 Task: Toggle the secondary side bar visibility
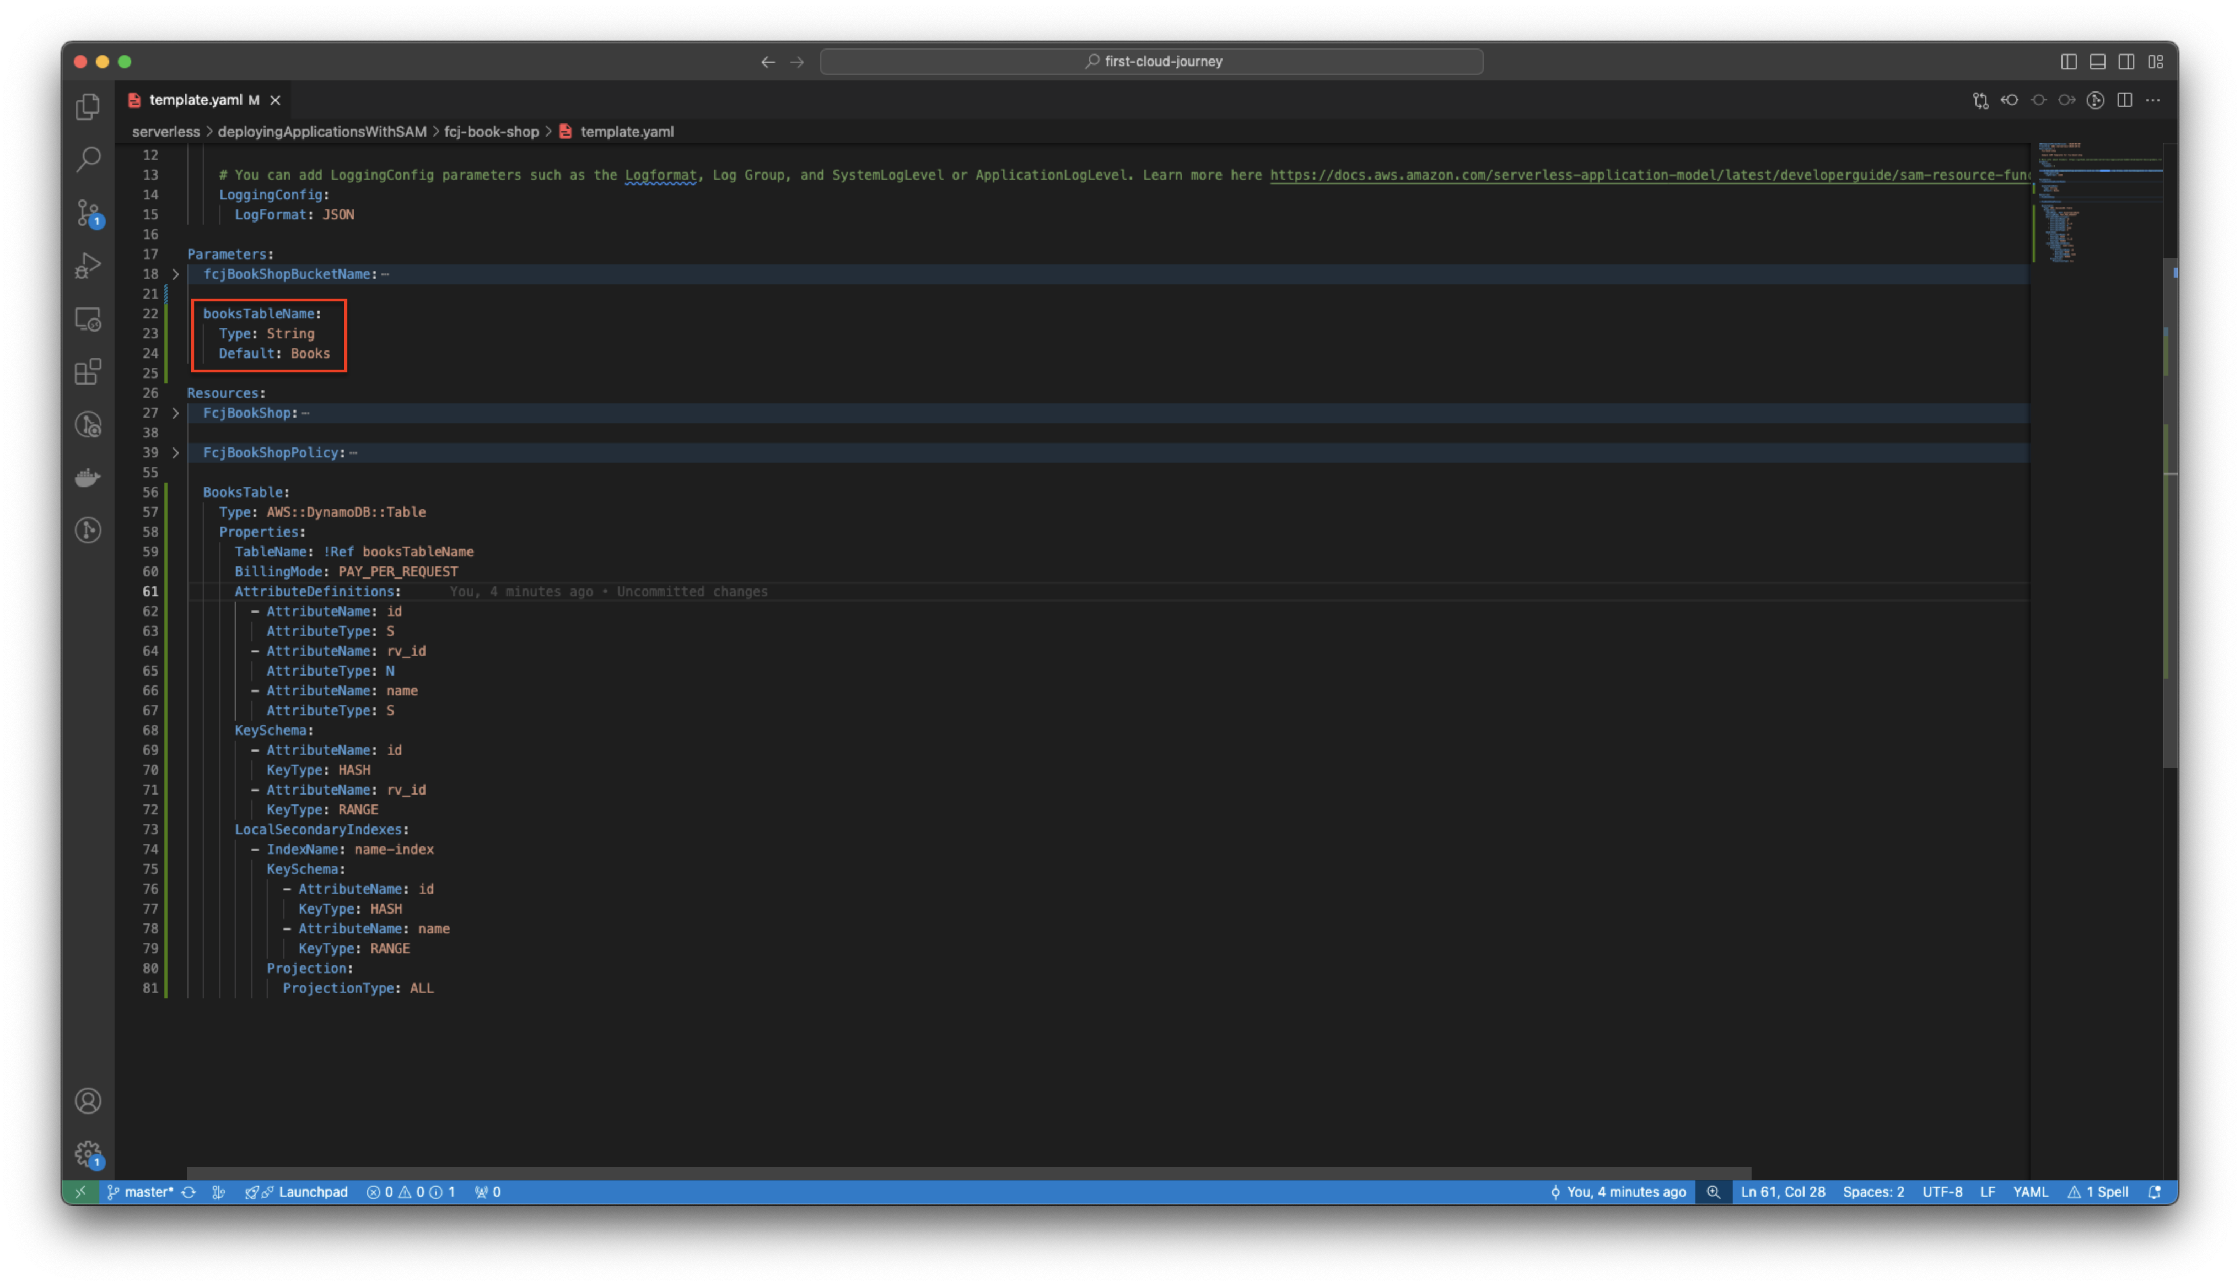2127,62
